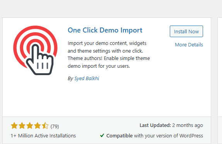Click the plugin description paragraph
This screenshot has width=222, height=144.
coord(109,55)
